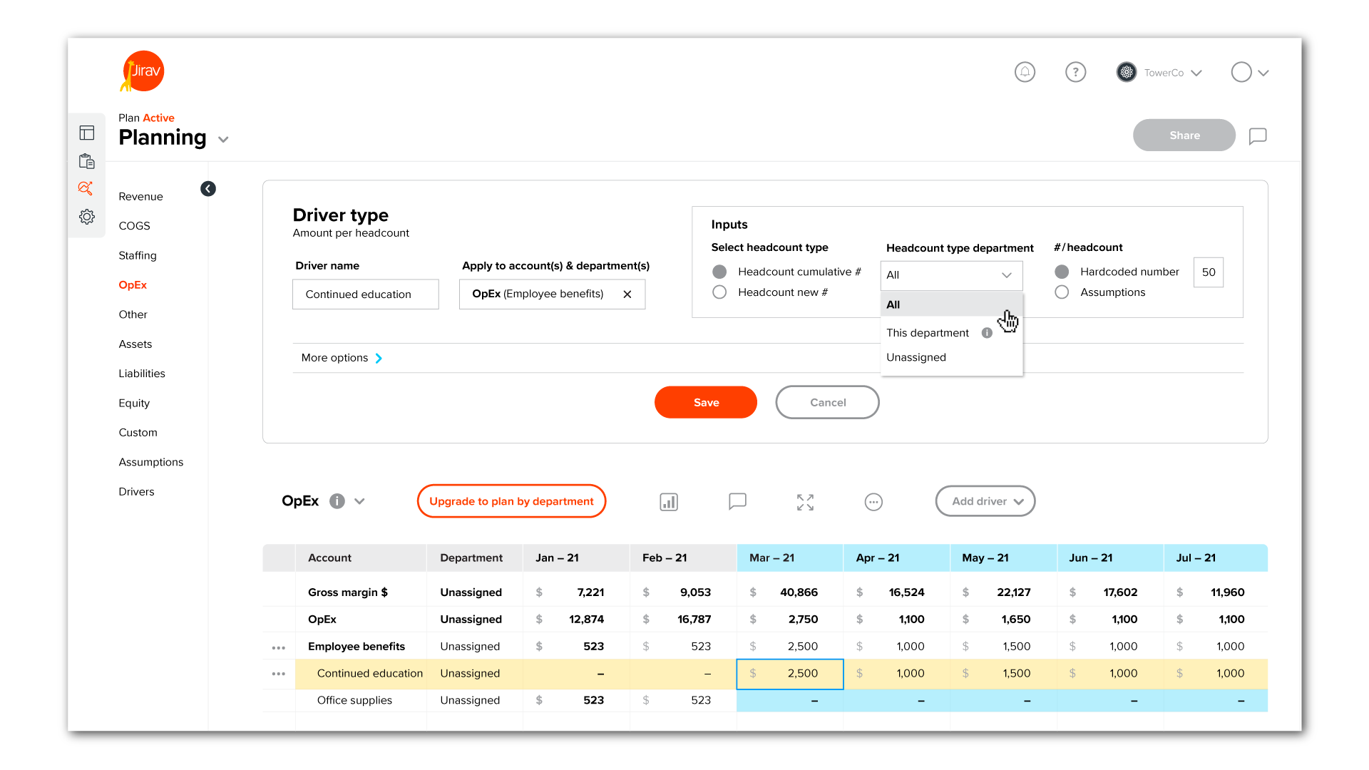Click the Revenue analytics icon in sidebar
Screen dimensions: 1369x770
pyautogui.click(x=86, y=188)
